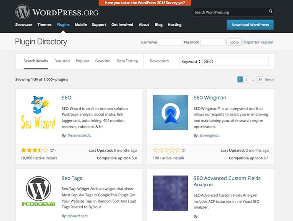The width and height of the screenshot is (293, 221).
Task: Click '100+ active installs' text
Action: 168,158
